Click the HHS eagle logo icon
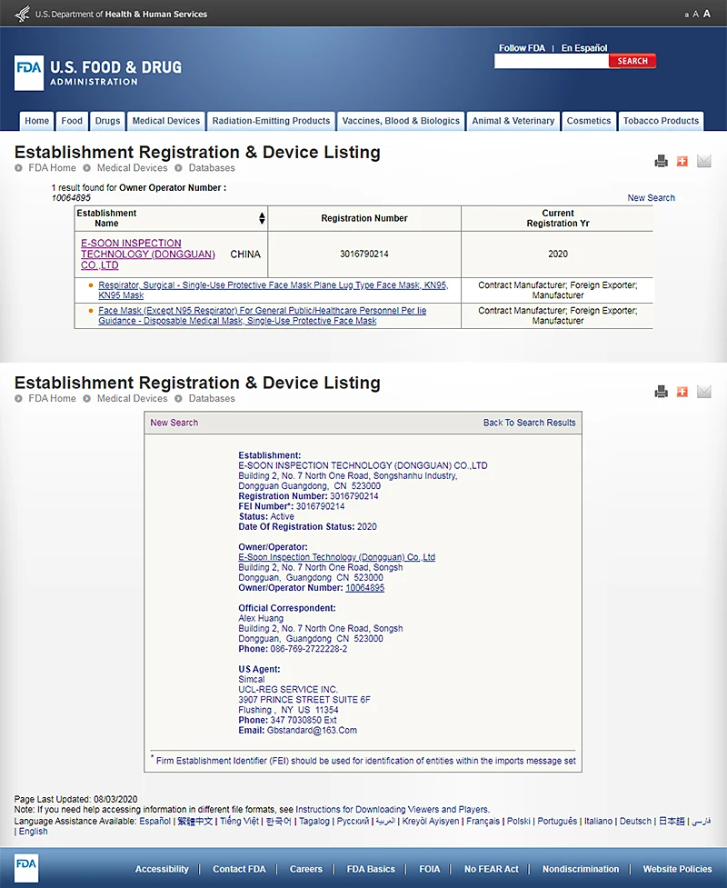 point(22,14)
